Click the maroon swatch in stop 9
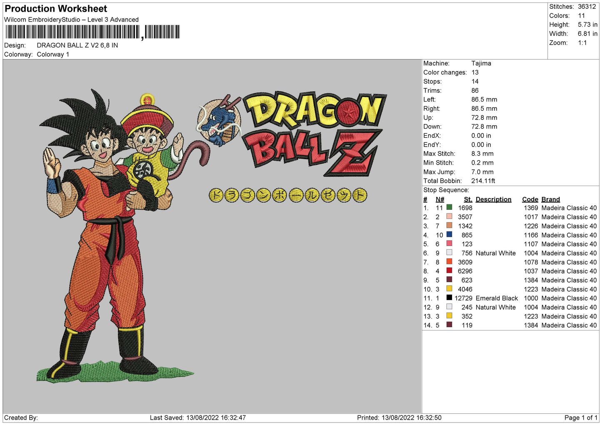602x425 pixels. point(449,279)
